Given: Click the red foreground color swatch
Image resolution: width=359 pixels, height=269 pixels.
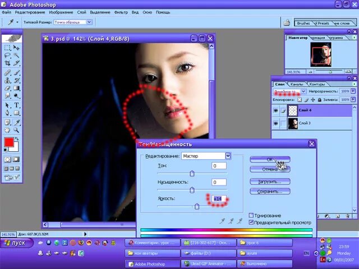Looking at the screenshot, I should coord(9,142).
